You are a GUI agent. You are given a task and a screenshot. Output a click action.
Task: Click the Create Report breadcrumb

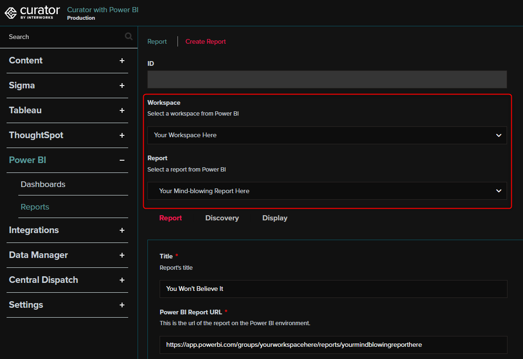pos(206,41)
